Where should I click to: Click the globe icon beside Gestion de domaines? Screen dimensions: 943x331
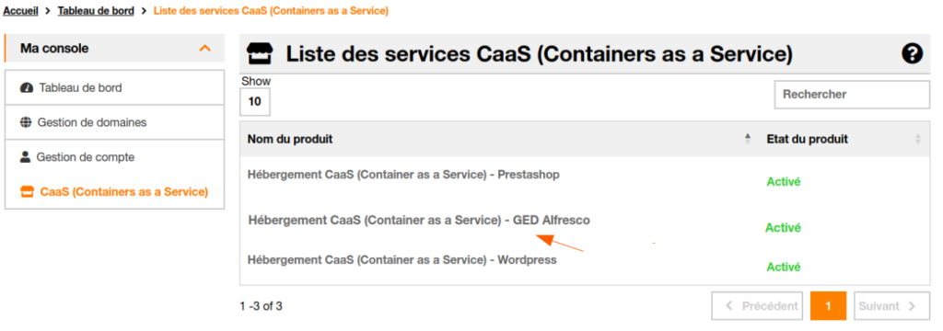click(x=25, y=122)
